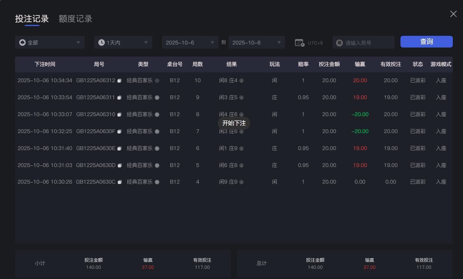
Task: Switch to the 额度记录 tab
Action: tap(75, 18)
